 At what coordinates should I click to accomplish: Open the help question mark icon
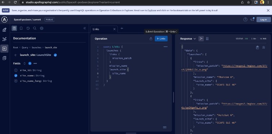pyautogui.click(x=245, y=19)
